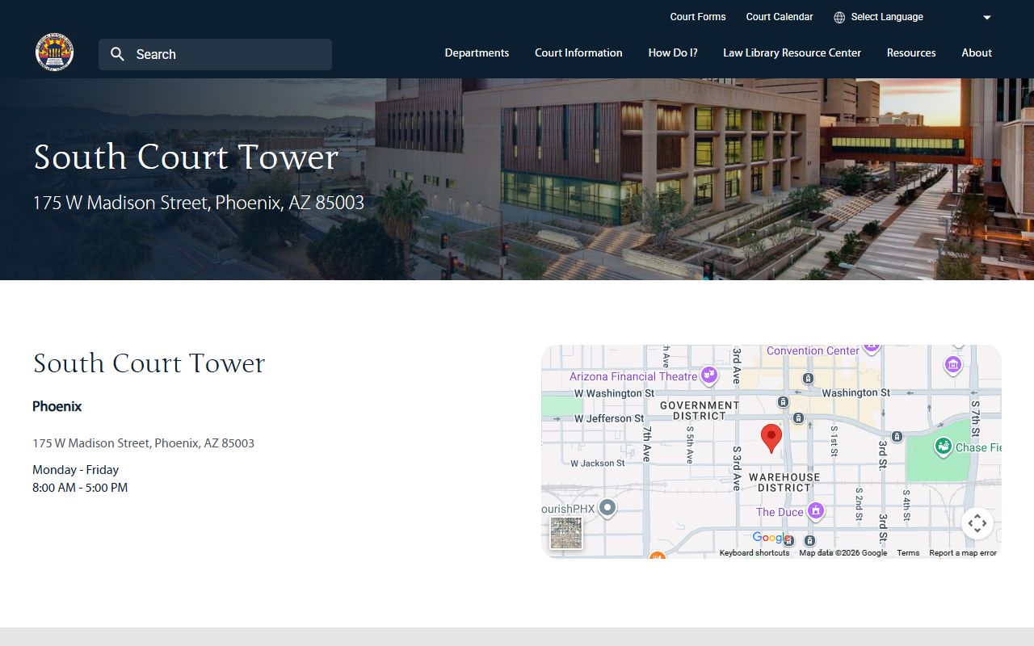Open the map Terms link
The height and width of the screenshot is (646, 1034).
pos(908,553)
